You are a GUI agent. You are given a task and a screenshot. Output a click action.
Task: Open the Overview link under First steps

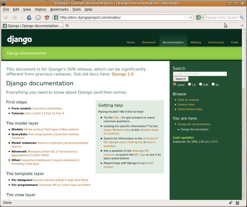tap(39, 108)
